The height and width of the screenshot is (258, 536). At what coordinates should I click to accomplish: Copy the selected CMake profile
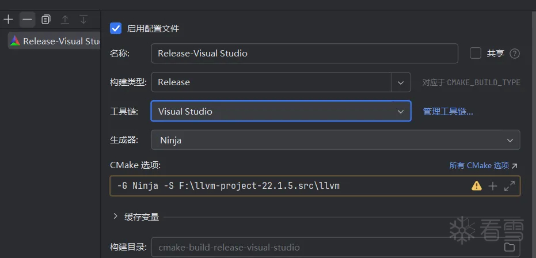pyautogui.click(x=46, y=20)
